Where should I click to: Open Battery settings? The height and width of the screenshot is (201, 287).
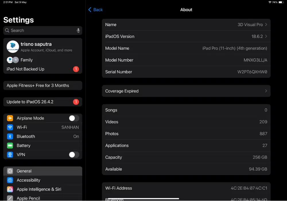pyautogui.click(x=43, y=145)
